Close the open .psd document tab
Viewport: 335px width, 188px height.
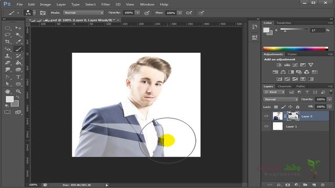pos(118,20)
